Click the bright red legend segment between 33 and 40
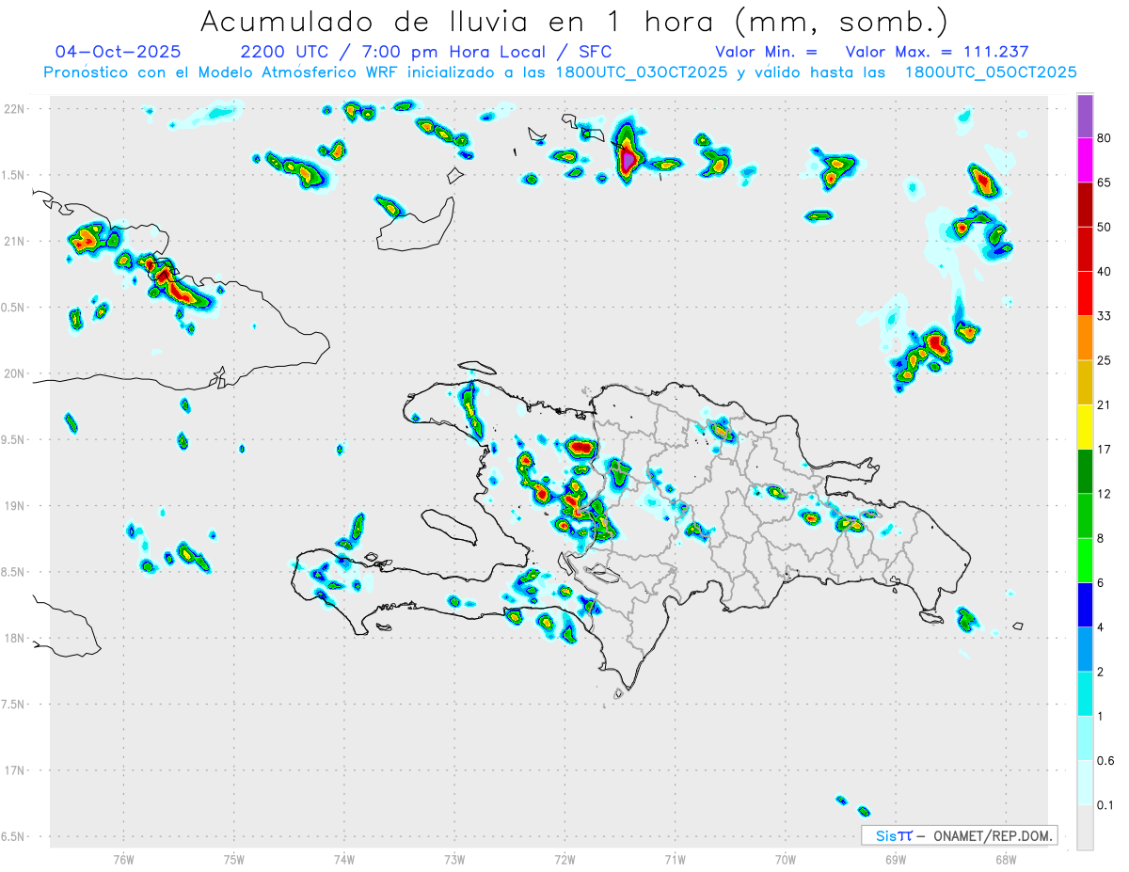Viewport: 1129px width, 872px height. (x=1085, y=293)
